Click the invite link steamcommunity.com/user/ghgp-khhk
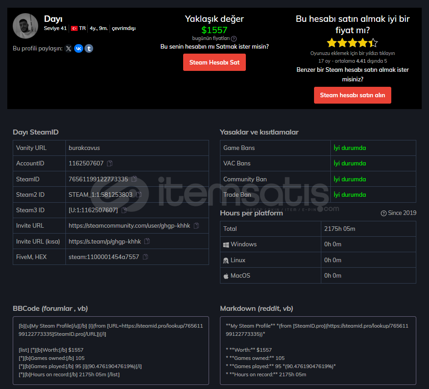 coord(129,226)
